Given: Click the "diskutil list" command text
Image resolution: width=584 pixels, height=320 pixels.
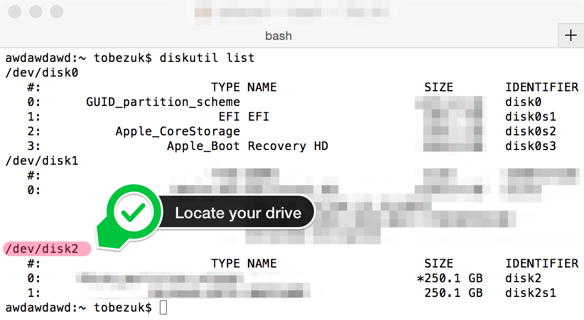Looking at the screenshot, I should [207, 58].
